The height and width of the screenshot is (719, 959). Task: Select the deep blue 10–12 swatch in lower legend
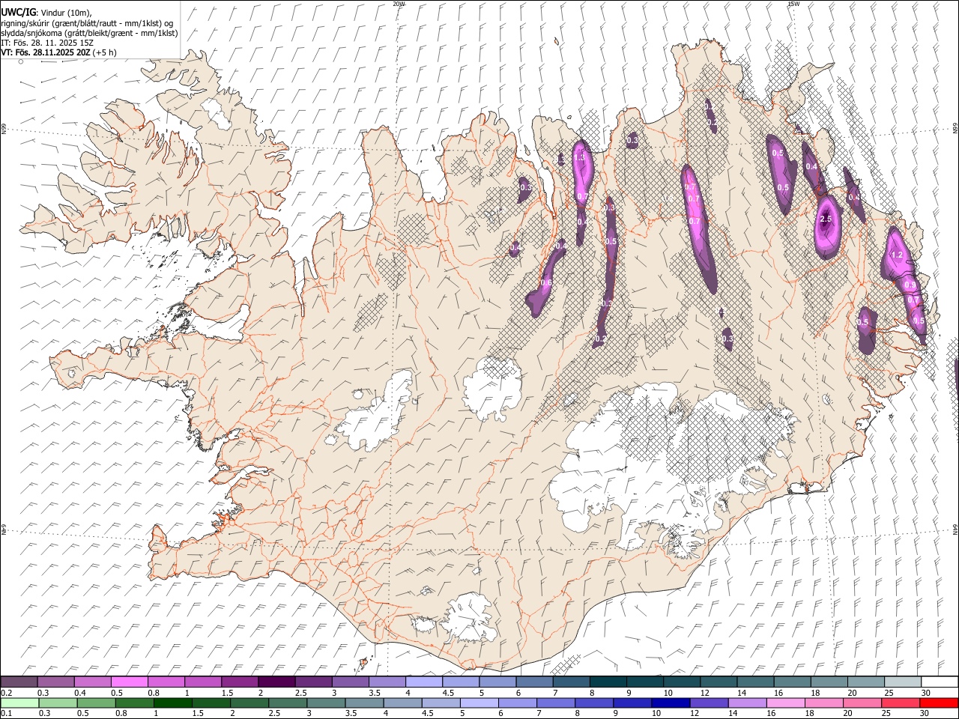point(671,703)
